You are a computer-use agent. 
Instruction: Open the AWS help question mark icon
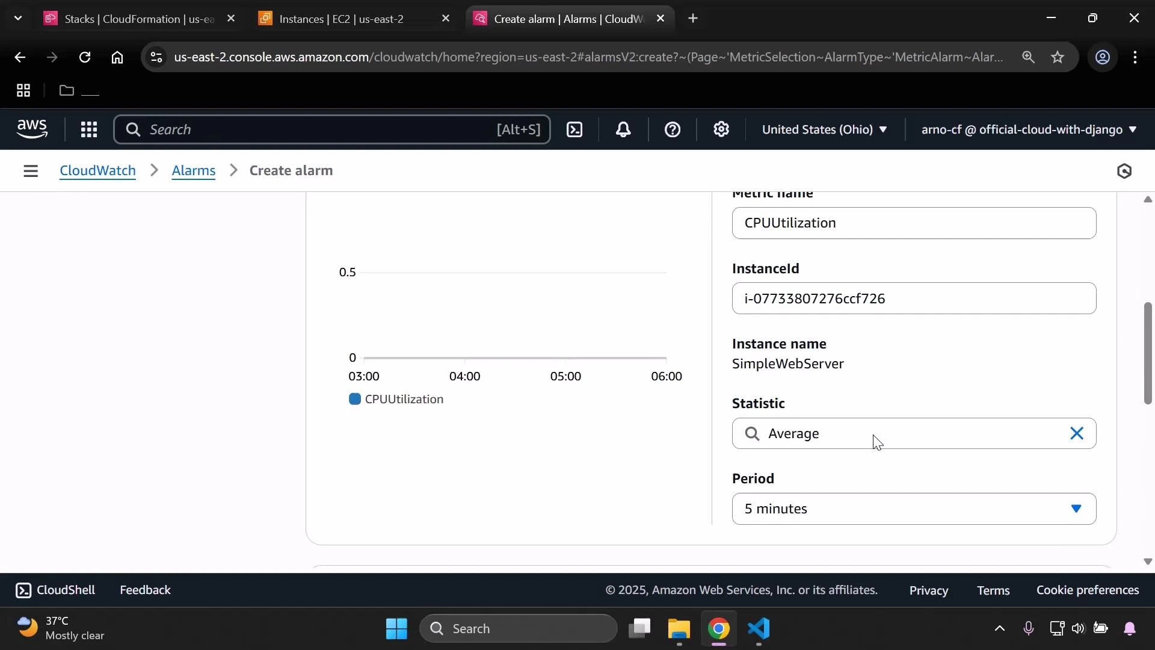click(672, 129)
